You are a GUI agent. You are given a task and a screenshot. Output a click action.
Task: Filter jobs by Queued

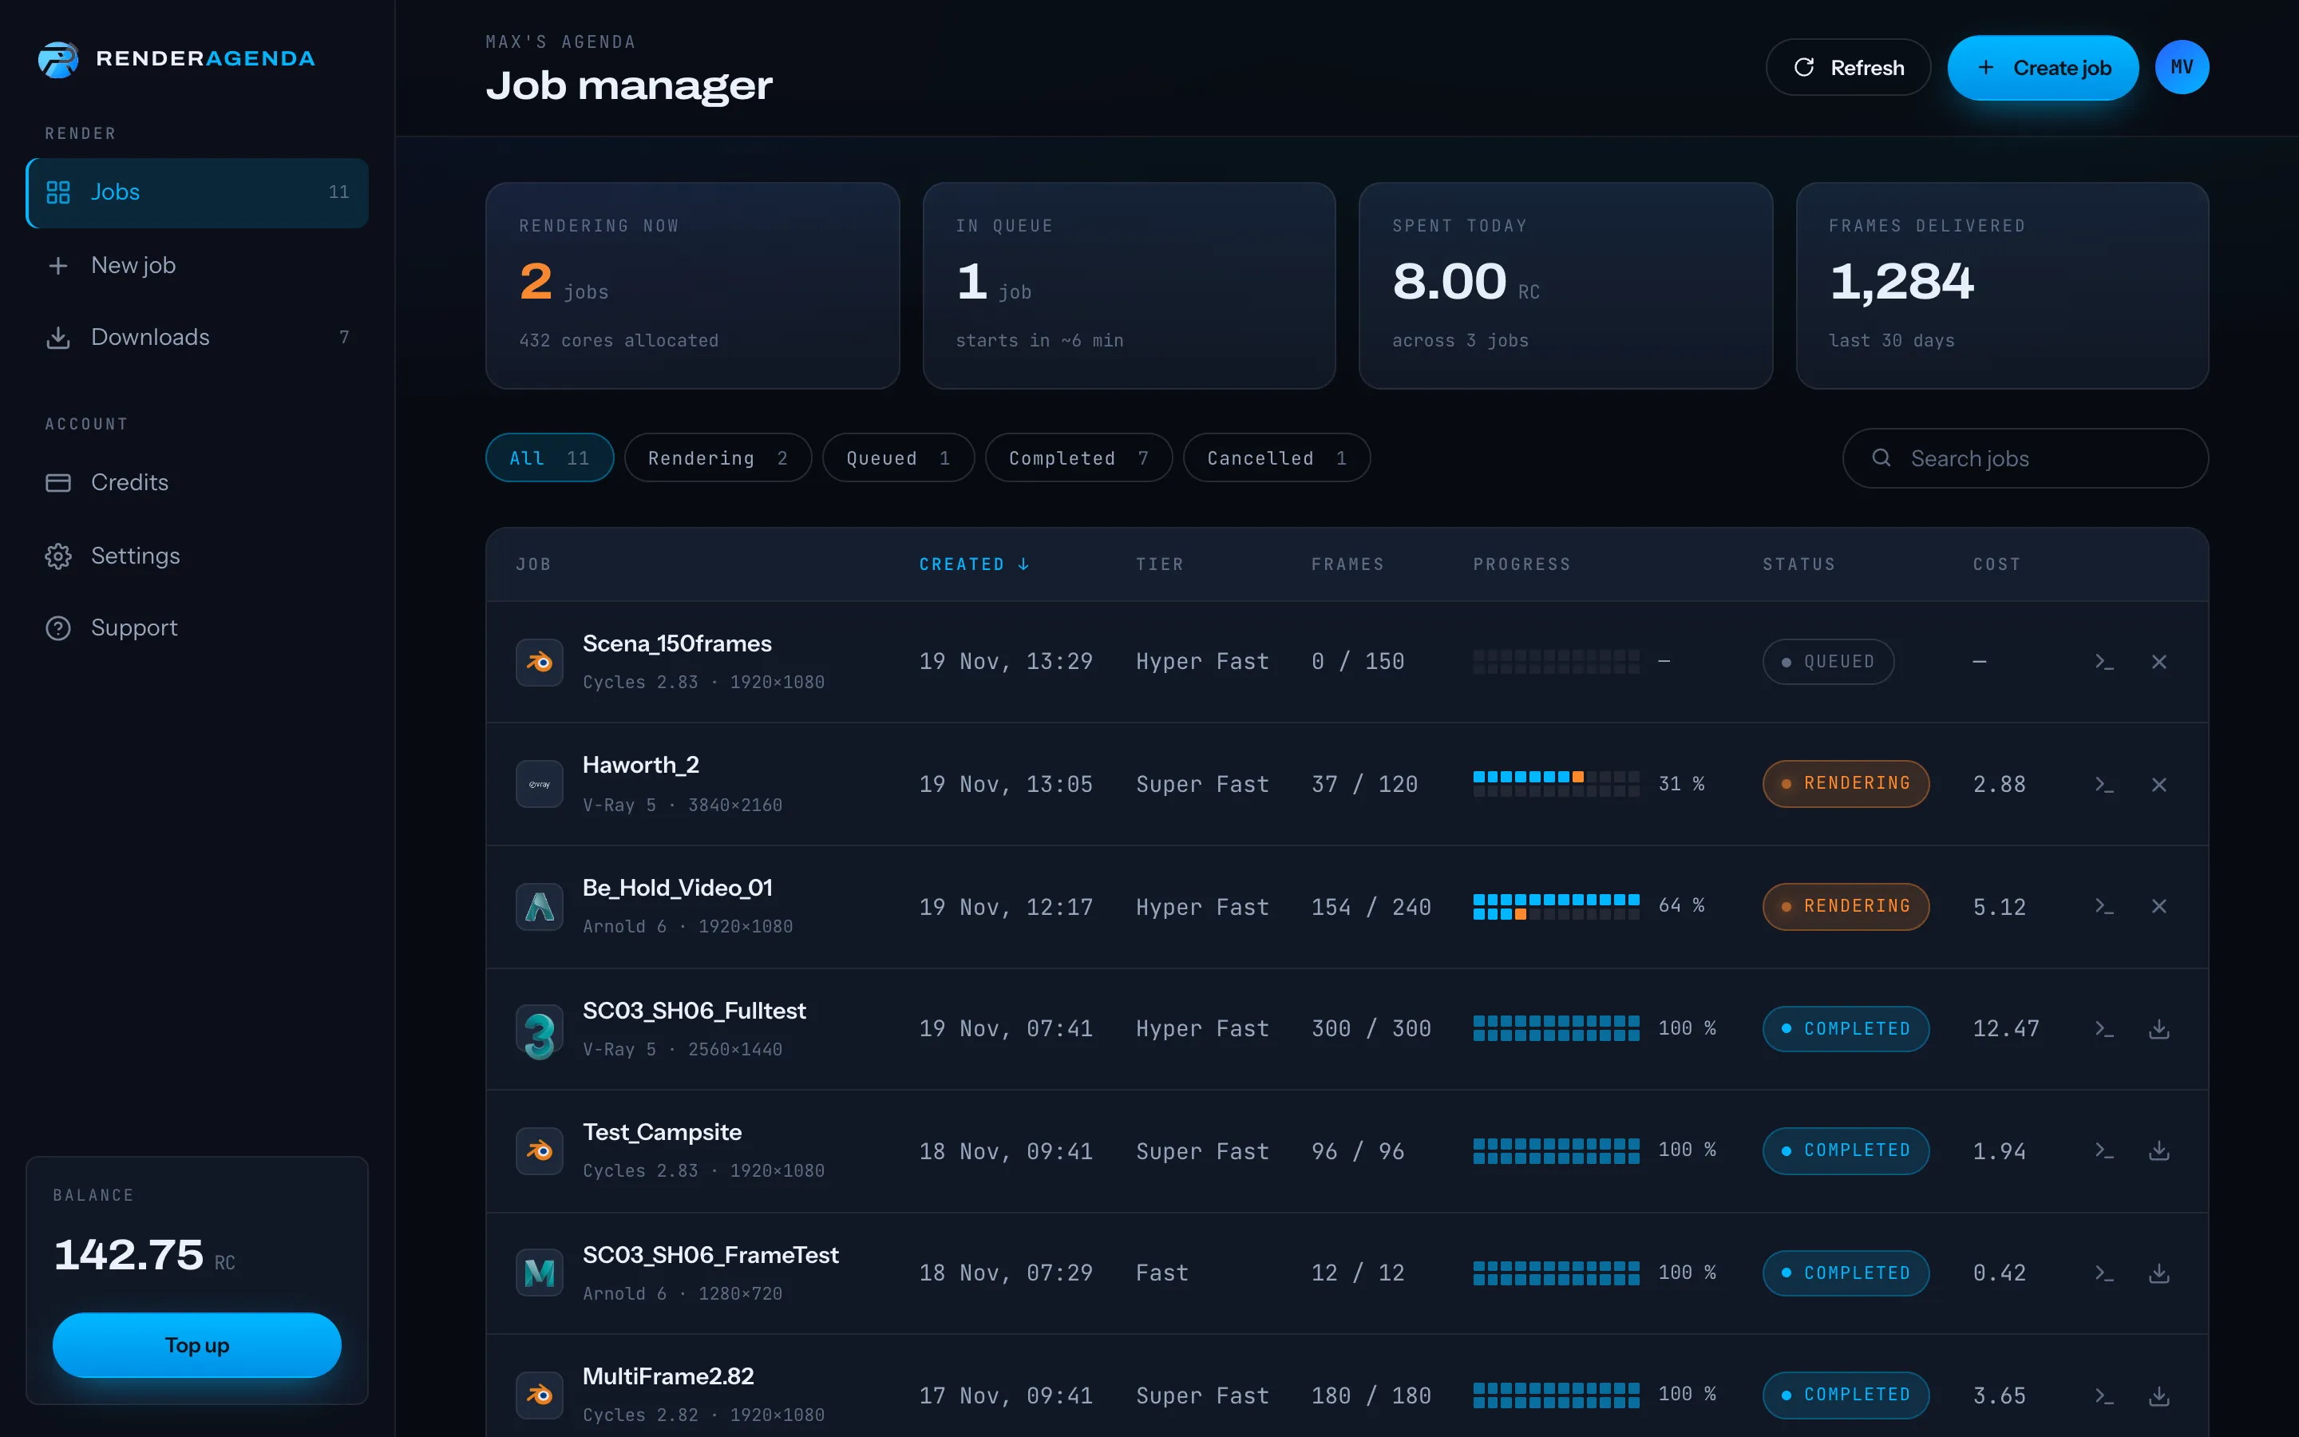tap(898, 458)
